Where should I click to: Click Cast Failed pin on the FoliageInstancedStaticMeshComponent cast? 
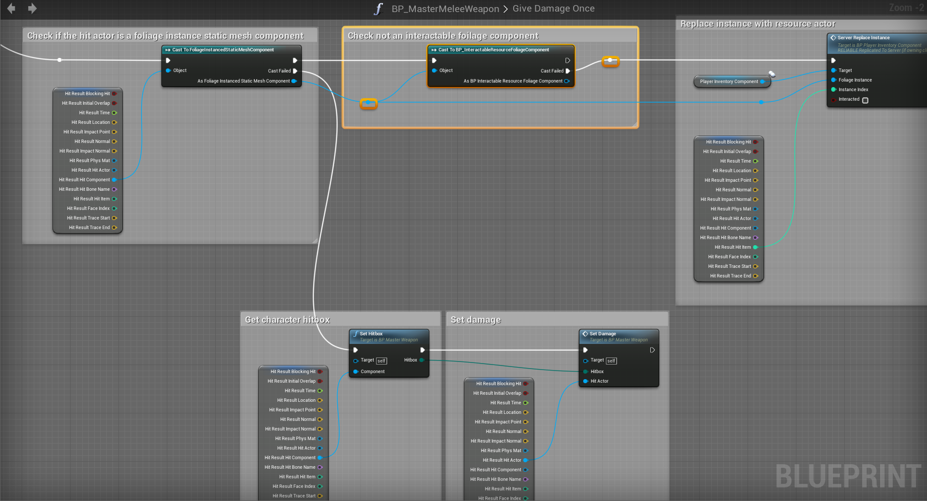[295, 71]
